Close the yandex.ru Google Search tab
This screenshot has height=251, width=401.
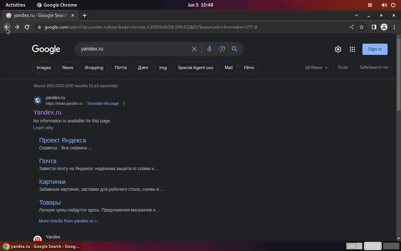pyautogui.click(x=73, y=15)
